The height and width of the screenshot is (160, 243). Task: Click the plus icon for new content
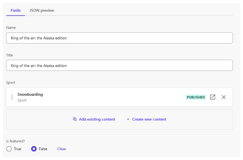(x=128, y=119)
